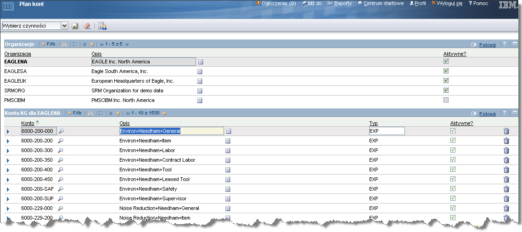Click Pobierz link in Organizacje table
The height and width of the screenshot is (232, 522).
click(488, 45)
